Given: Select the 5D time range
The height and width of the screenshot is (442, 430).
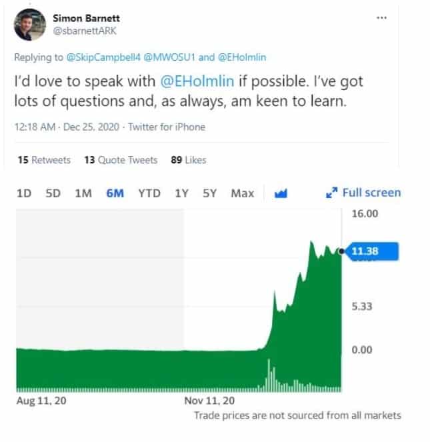Looking at the screenshot, I should 53,193.
